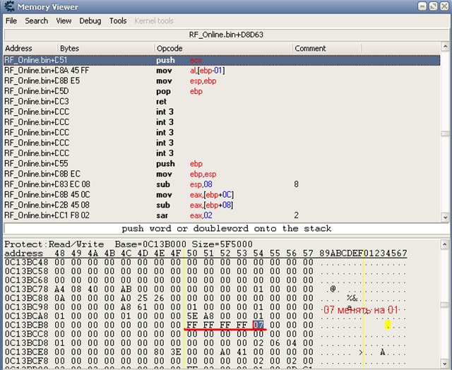452x370 pixels.
Task: Click the Comment column header
Action: 326,48
